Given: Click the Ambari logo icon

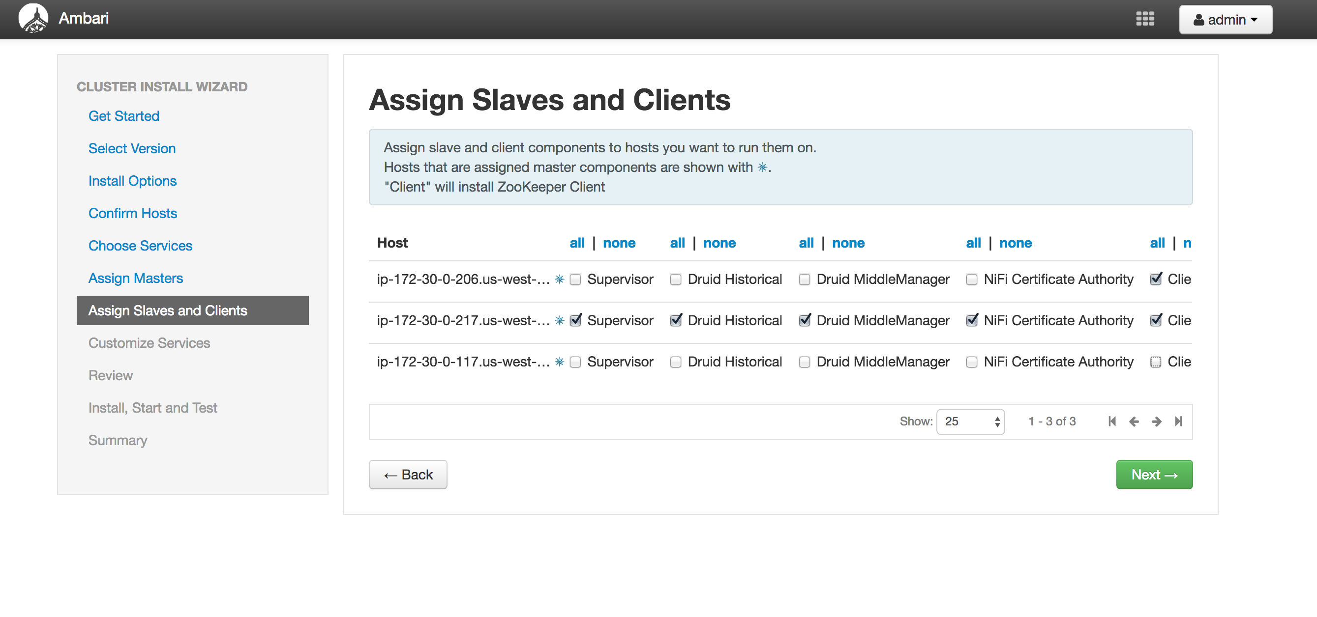Looking at the screenshot, I should [x=33, y=18].
